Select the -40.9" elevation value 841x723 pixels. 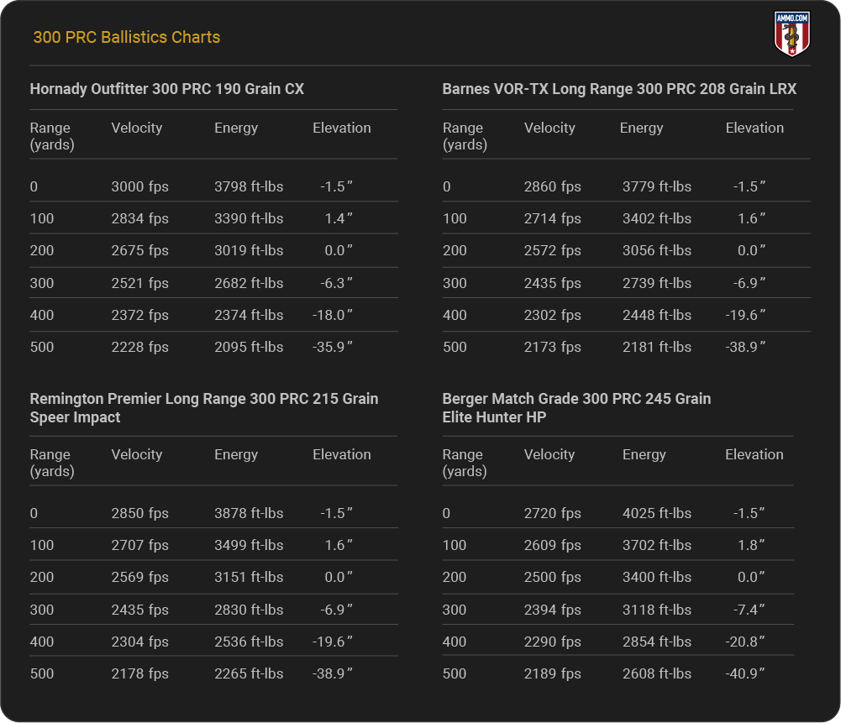pos(745,673)
